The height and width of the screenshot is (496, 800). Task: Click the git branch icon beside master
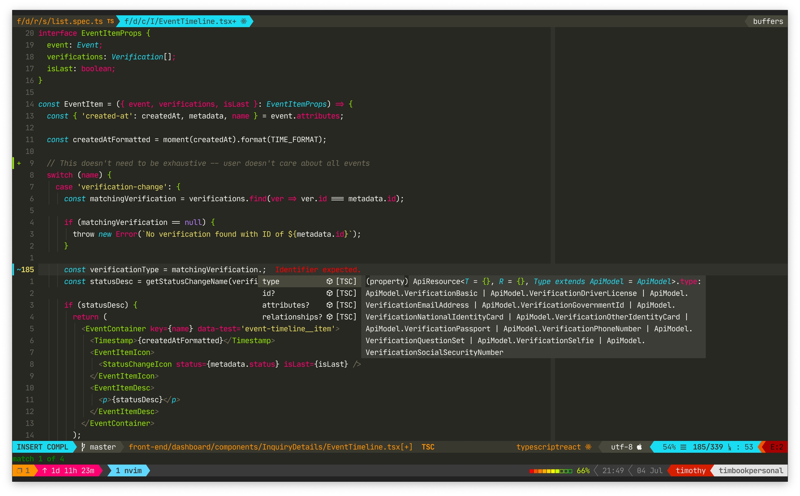(83, 447)
